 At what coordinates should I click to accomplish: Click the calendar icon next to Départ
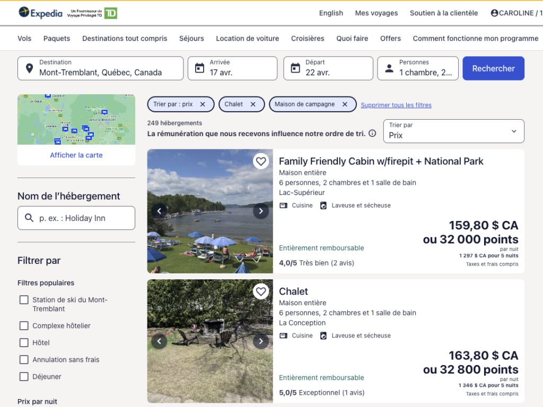(294, 68)
